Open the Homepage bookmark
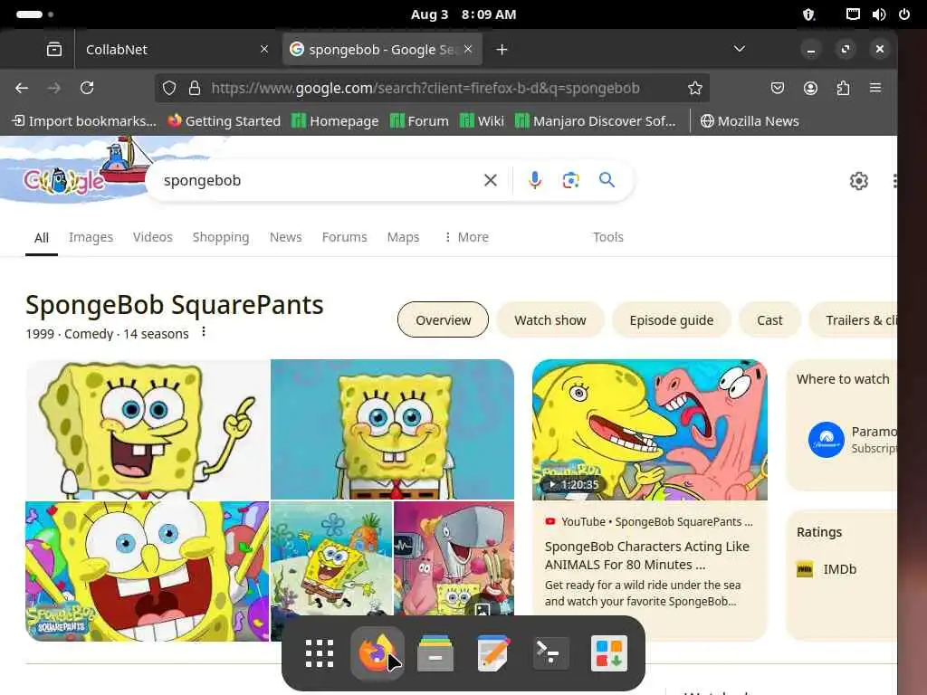Image resolution: width=927 pixels, height=695 pixels. 335,120
